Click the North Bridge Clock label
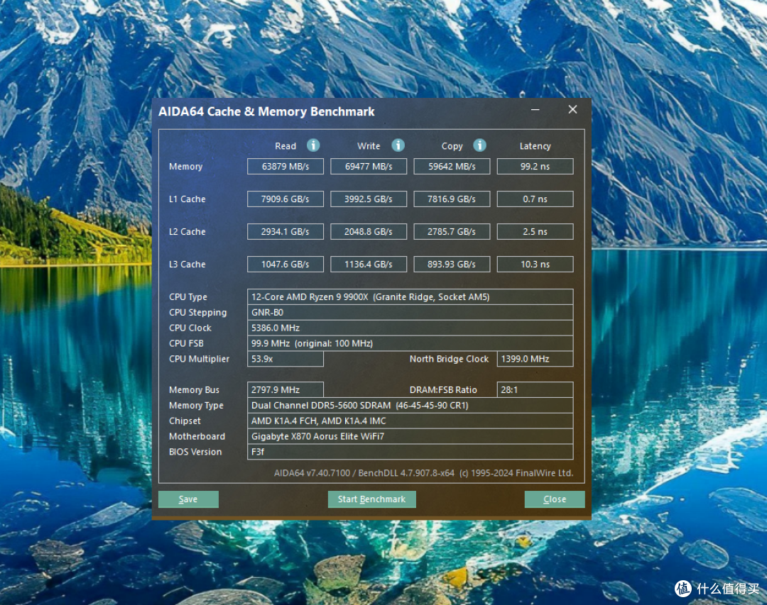Image resolution: width=767 pixels, height=605 pixels. (x=449, y=359)
